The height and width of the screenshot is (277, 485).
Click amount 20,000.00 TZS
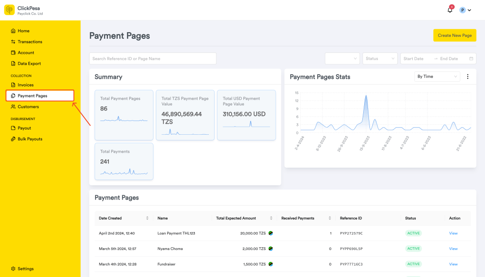253,233
